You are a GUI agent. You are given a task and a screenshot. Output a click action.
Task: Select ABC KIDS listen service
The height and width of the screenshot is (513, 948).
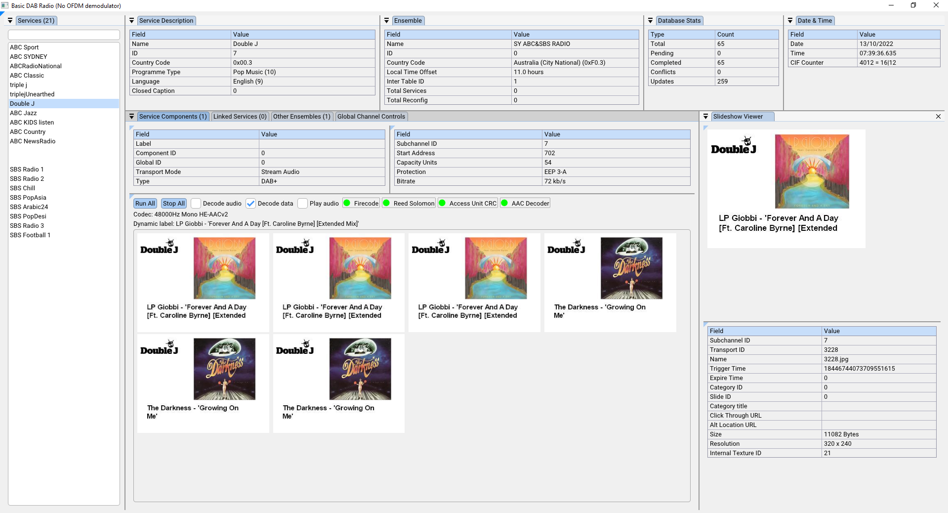(64, 123)
